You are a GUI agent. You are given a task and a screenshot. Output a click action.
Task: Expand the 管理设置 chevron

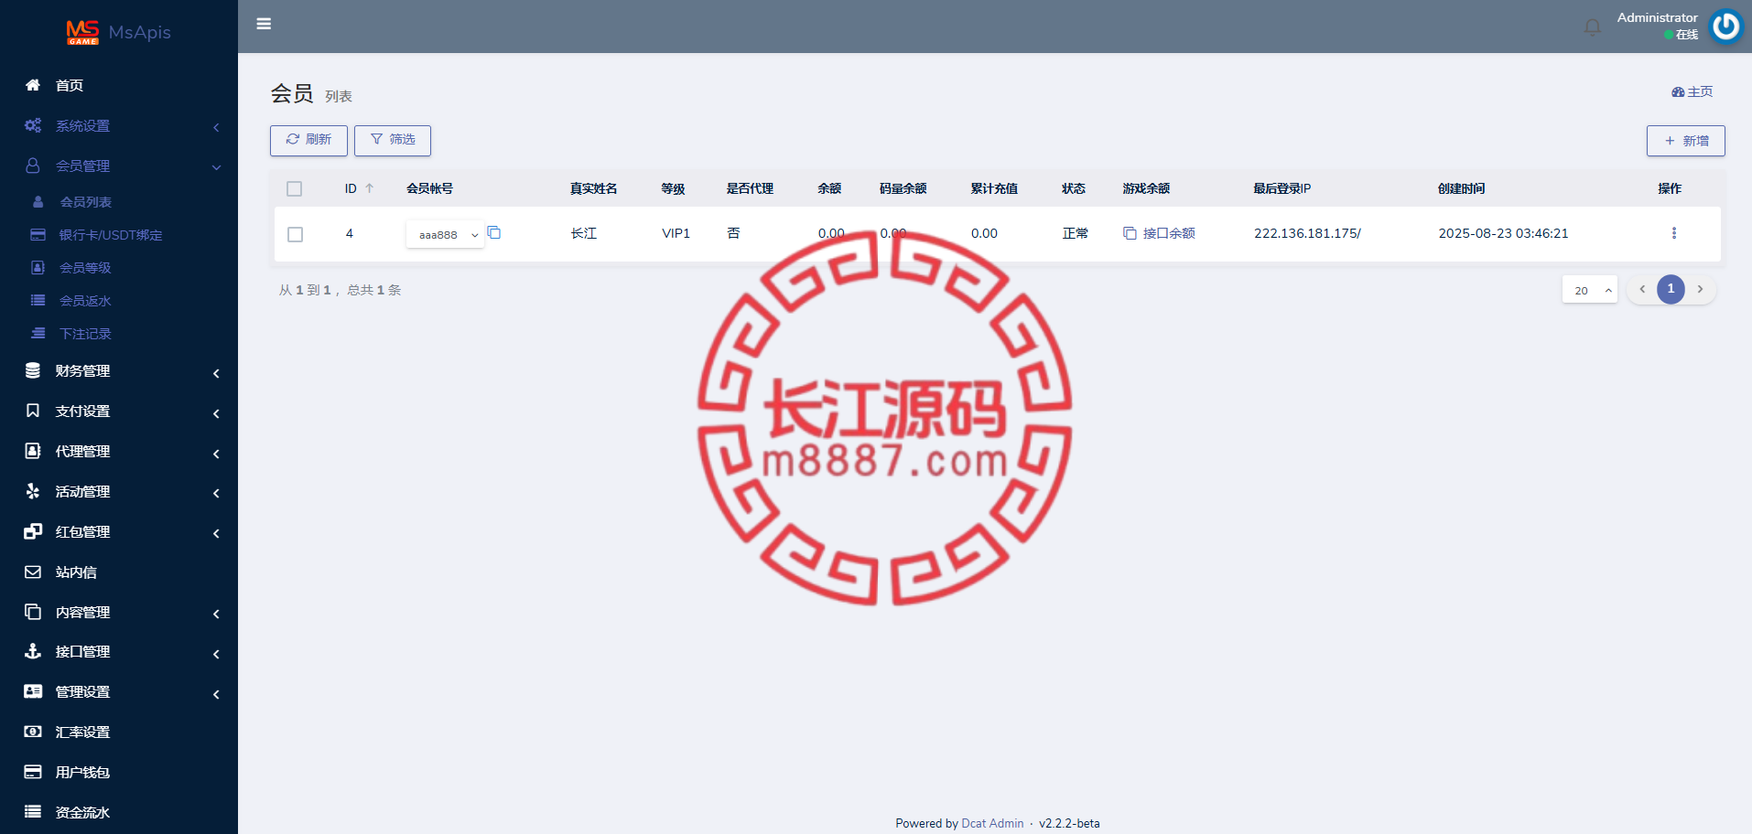pyautogui.click(x=216, y=694)
